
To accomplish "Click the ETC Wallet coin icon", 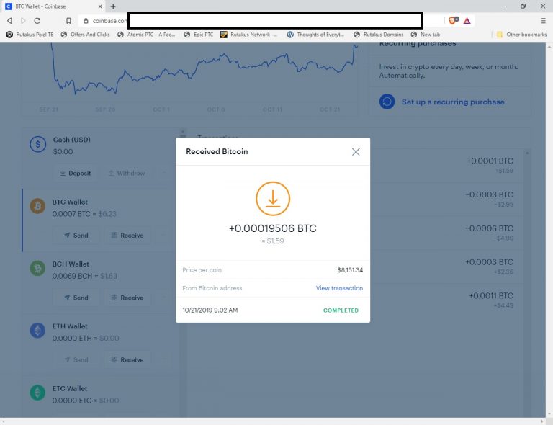I will [x=37, y=393].
